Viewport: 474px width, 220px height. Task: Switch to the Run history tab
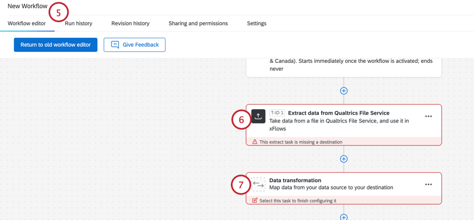coord(78,23)
